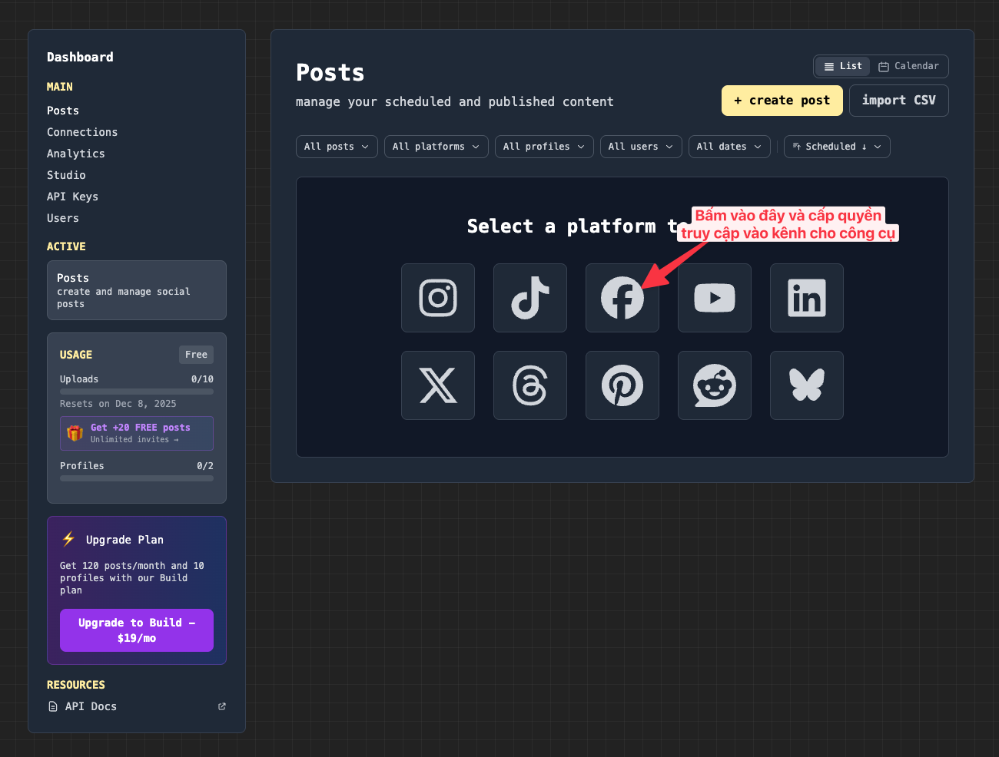Choose the Reddit platform icon
The width and height of the screenshot is (999, 757).
click(715, 385)
